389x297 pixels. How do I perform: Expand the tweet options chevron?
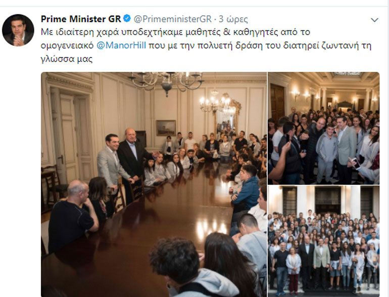click(374, 20)
